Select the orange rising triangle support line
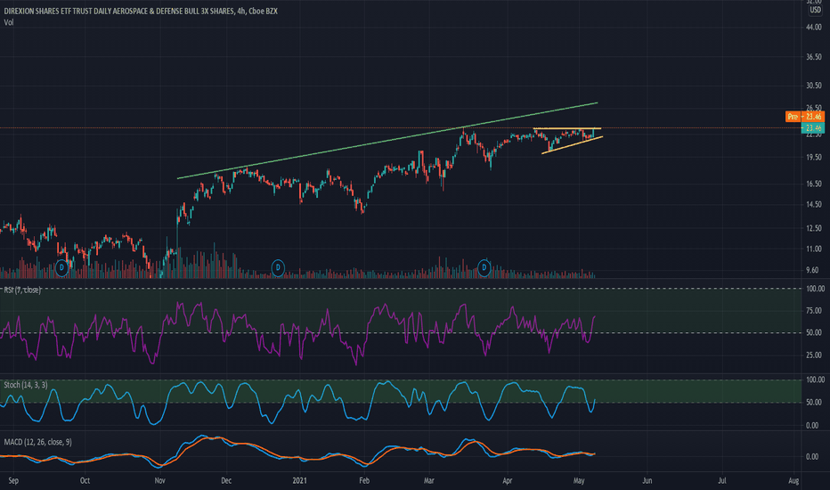 coord(572,145)
